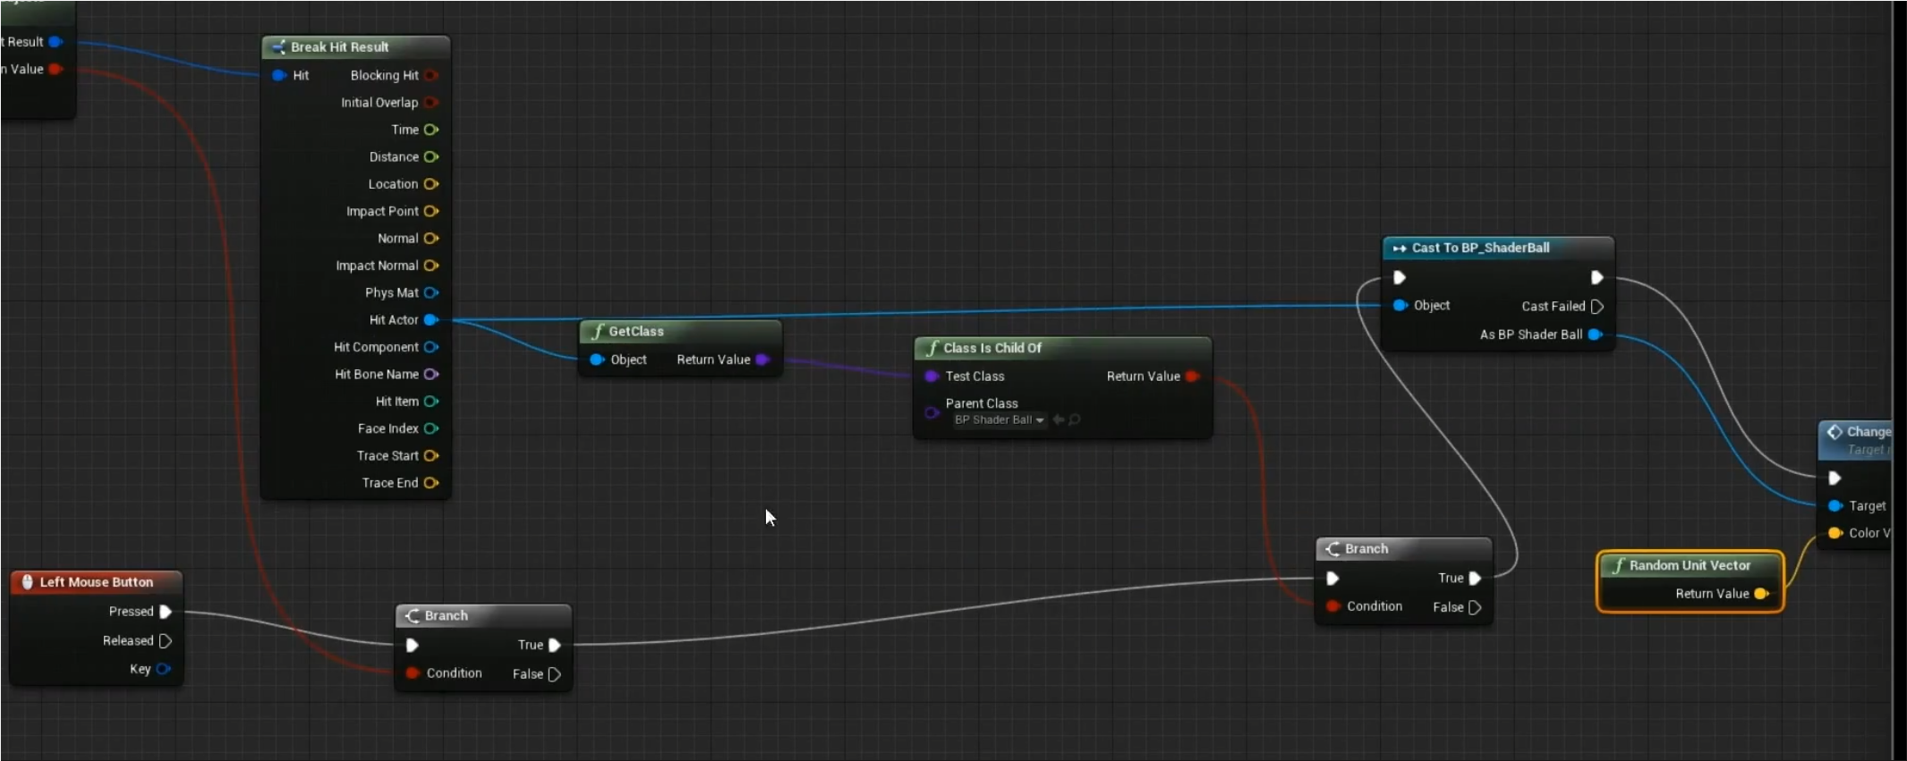Click Condition pin on the Branch near Random Unit Vector
This screenshot has width=1907, height=761.
(1332, 606)
